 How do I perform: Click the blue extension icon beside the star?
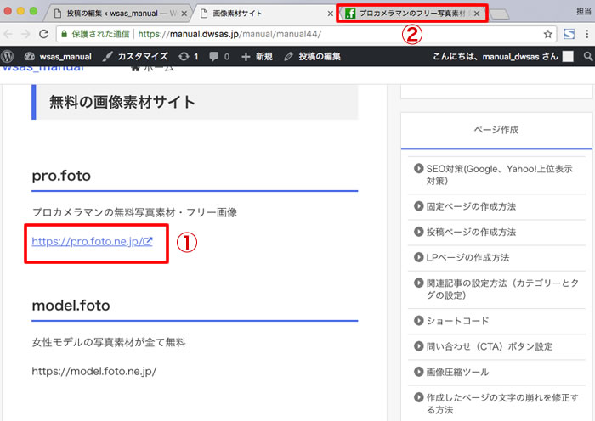point(568,34)
